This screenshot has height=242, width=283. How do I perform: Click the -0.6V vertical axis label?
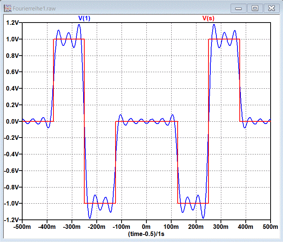11,171
